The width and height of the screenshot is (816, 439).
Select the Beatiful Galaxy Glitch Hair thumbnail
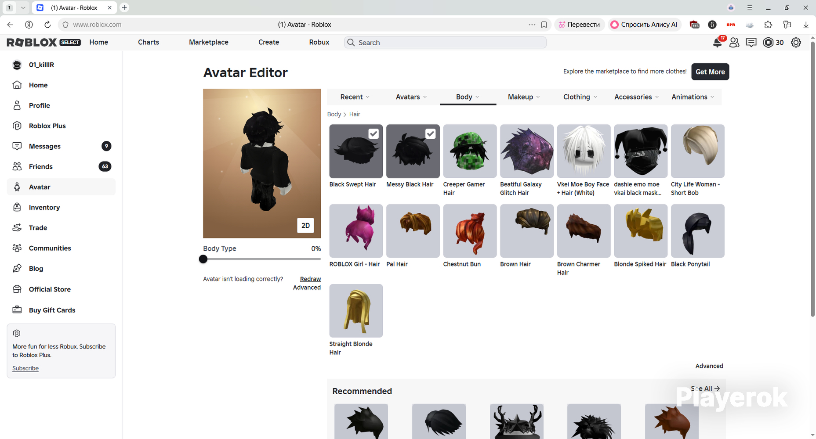point(527,151)
